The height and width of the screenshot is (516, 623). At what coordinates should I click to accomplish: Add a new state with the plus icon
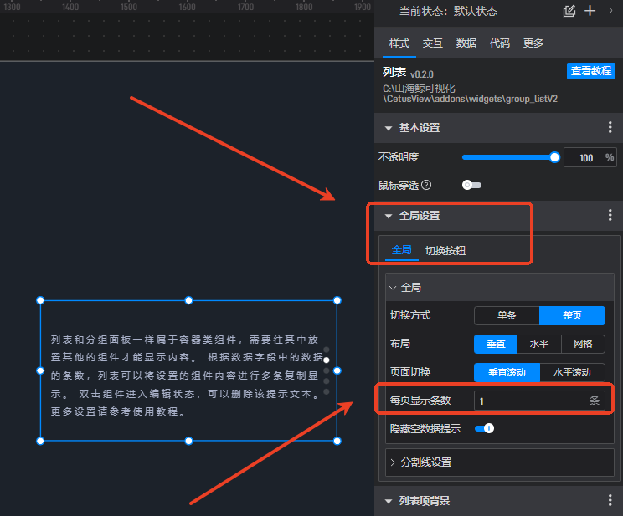coord(590,11)
